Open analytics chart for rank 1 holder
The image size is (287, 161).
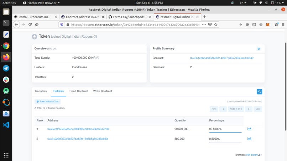pos(249,129)
